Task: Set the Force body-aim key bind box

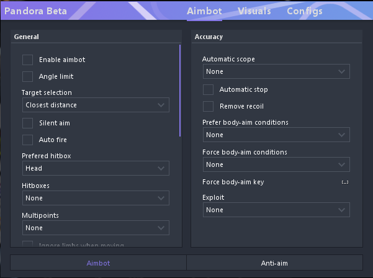Action: click(345, 182)
